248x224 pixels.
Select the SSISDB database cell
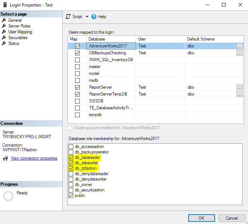pyautogui.click(x=111, y=101)
